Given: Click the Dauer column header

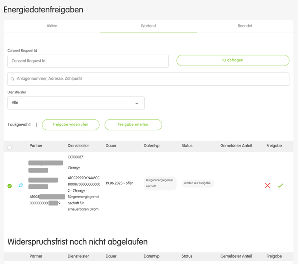Looking at the screenshot, I should 111,146.
